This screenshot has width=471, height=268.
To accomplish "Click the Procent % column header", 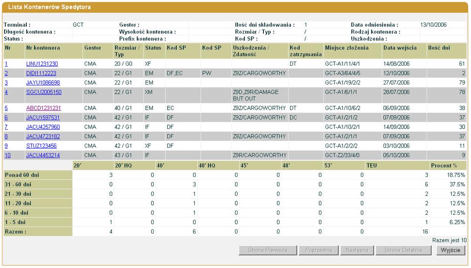I will 448,165.
